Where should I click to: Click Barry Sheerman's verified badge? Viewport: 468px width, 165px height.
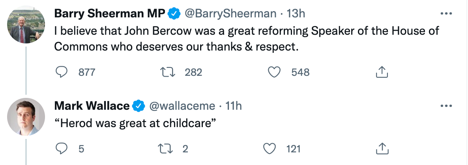click(x=174, y=14)
